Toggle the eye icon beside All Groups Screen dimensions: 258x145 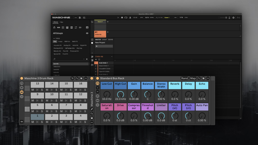tap(87, 33)
